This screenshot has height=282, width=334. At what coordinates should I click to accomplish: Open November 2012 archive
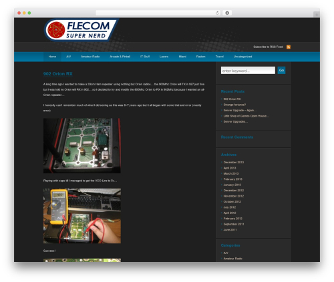[x=234, y=196]
